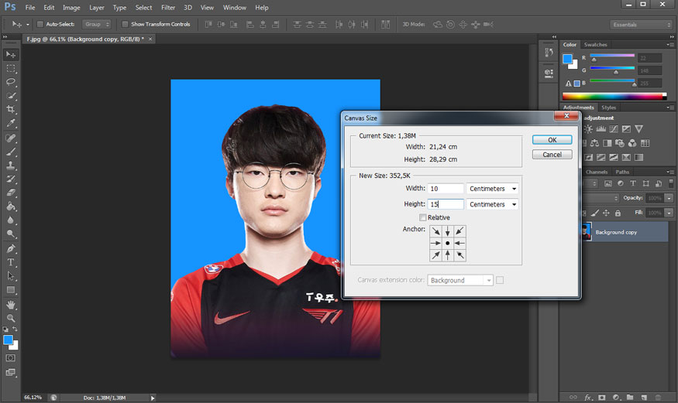Select the Crop tool
The height and width of the screenshot is (403, 678).
pyautogui.click(x=11, y=109)
